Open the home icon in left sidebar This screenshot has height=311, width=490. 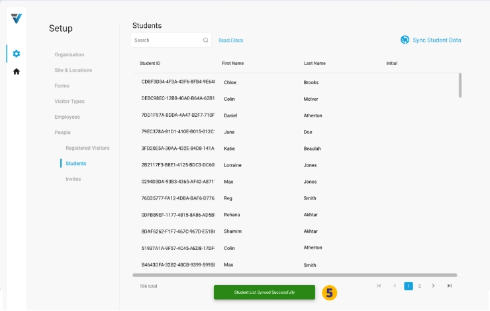click(17, 72)
